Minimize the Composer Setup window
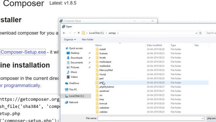This screenshot has width=216, height=122. click(x=135, y=21)
